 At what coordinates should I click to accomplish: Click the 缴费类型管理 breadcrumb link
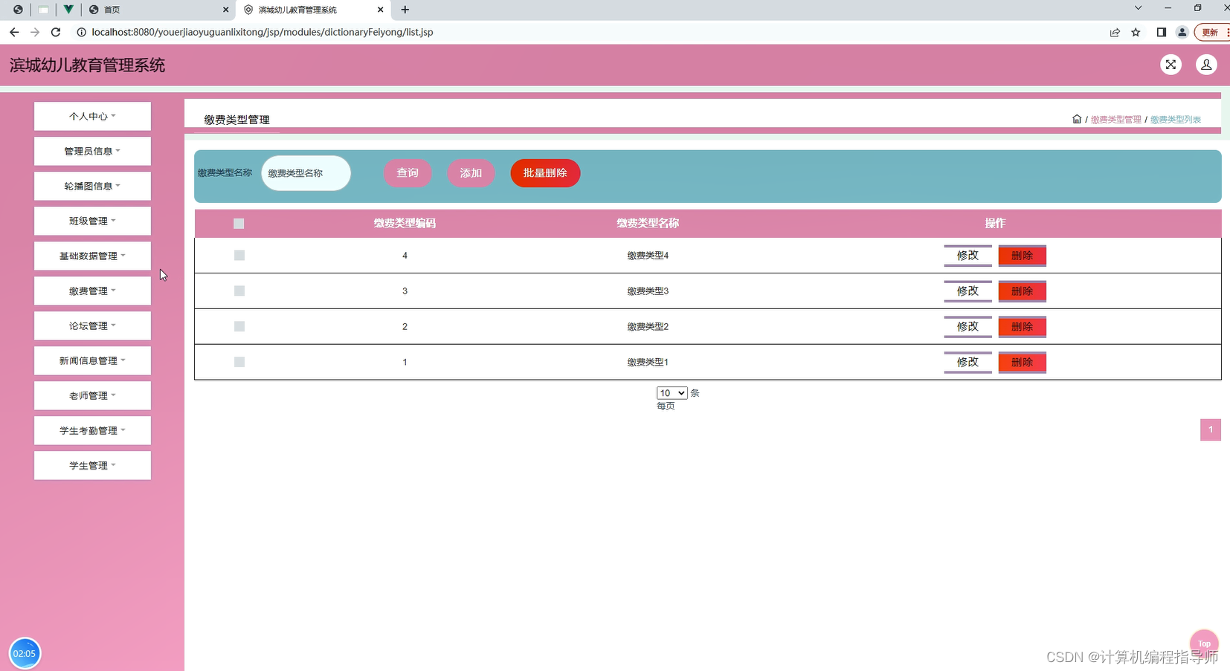(x=1115, y=120)
